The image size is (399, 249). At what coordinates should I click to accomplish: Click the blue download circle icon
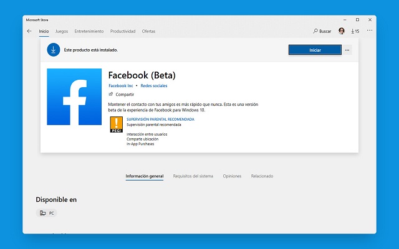(x=54, y=50)
